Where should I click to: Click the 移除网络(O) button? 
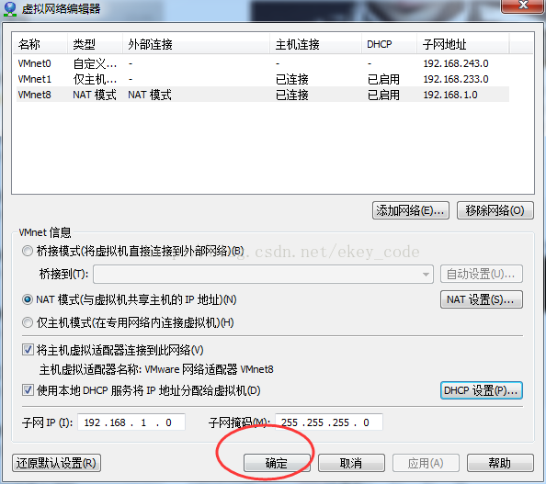[x=495, y=210]
